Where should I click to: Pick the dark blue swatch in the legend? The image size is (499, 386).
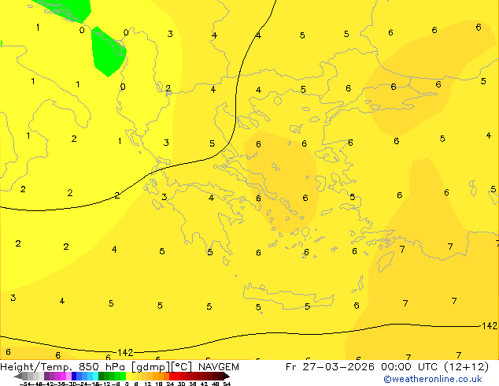(74, 376)
